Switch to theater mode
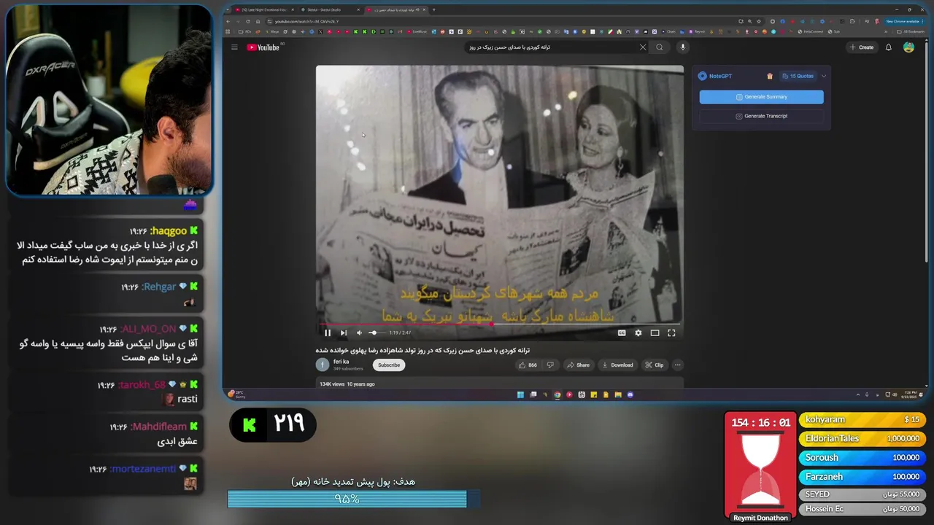934x525 pixels. coord(655,332)
